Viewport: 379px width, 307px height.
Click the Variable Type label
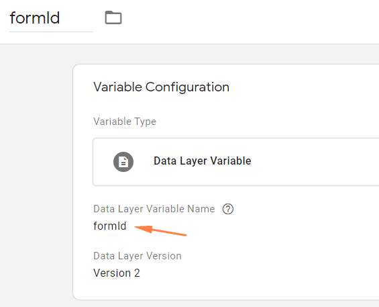coord(125,122)
